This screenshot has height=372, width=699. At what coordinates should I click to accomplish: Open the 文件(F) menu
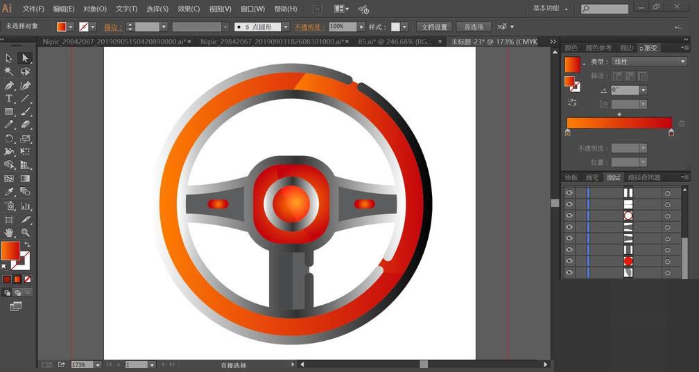33,9
